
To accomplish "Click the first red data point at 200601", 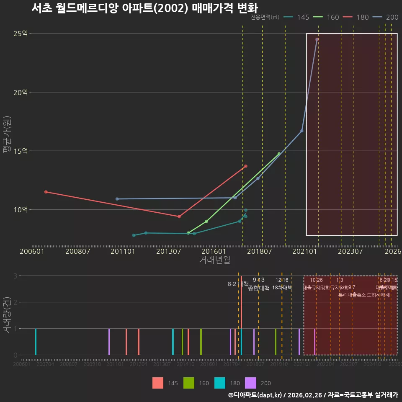I will [46, 192].
